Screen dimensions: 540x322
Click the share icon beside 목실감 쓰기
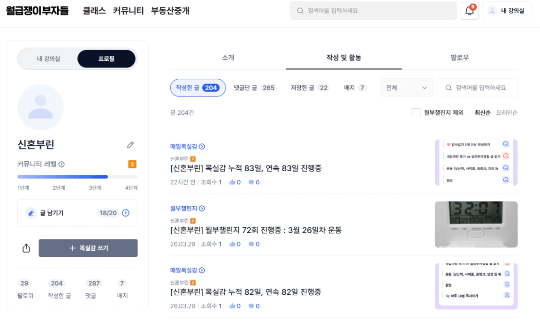(x=26, y=248)
